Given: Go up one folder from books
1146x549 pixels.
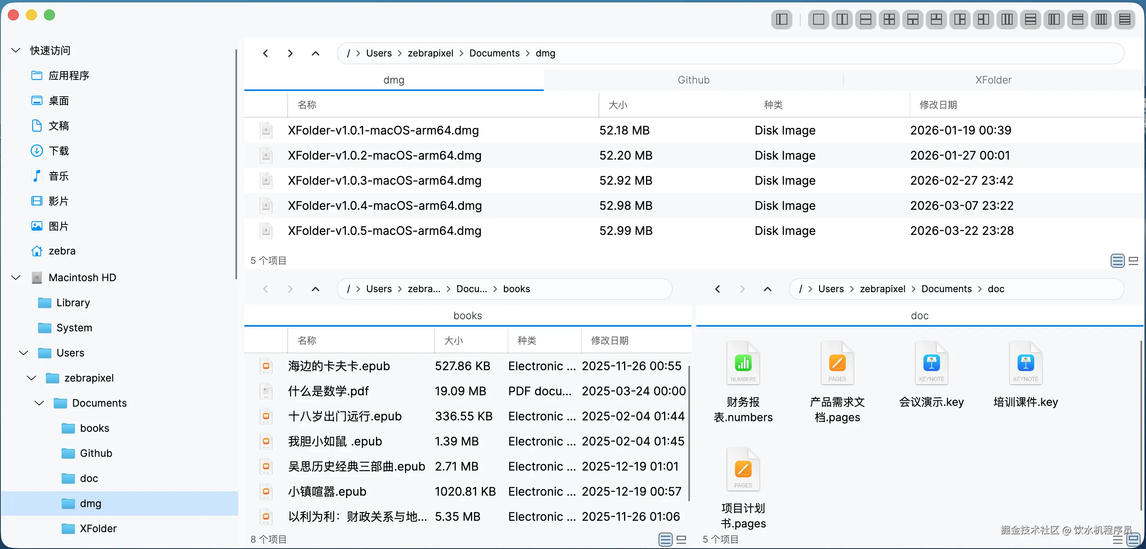Looking at the screenshot, I should click(316, 289).
